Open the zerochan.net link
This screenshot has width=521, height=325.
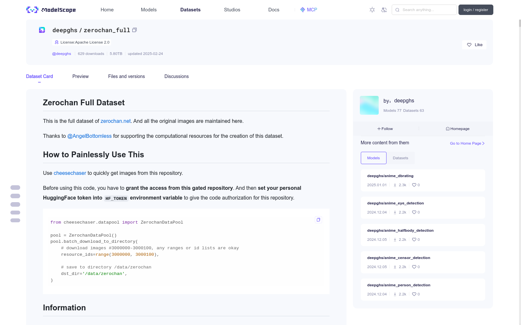pos(116,121)
